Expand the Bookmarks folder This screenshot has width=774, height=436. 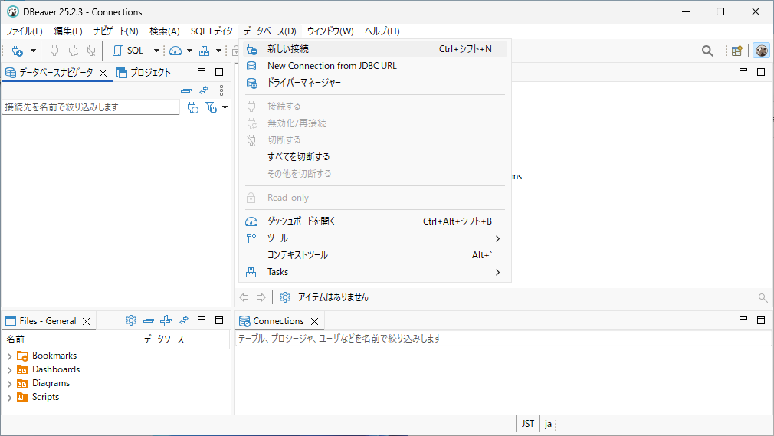(9, 356)
